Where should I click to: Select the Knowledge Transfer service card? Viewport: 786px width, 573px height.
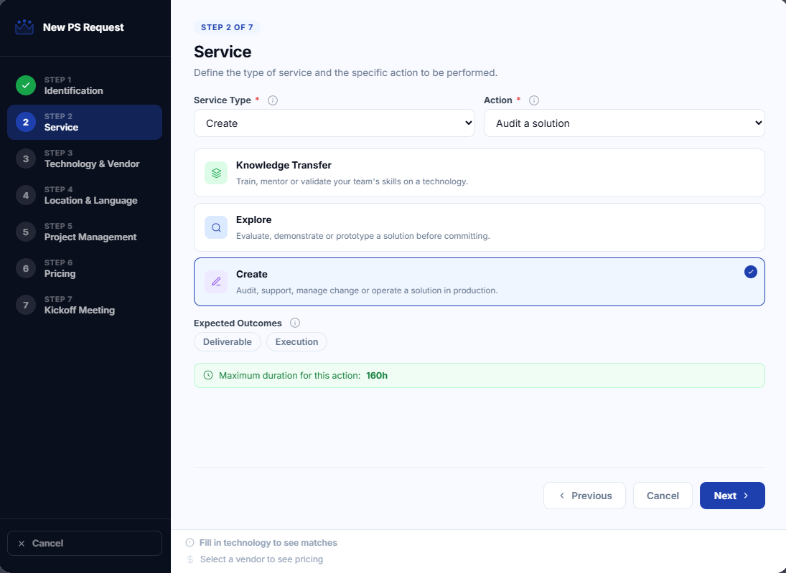coord(479,173)
